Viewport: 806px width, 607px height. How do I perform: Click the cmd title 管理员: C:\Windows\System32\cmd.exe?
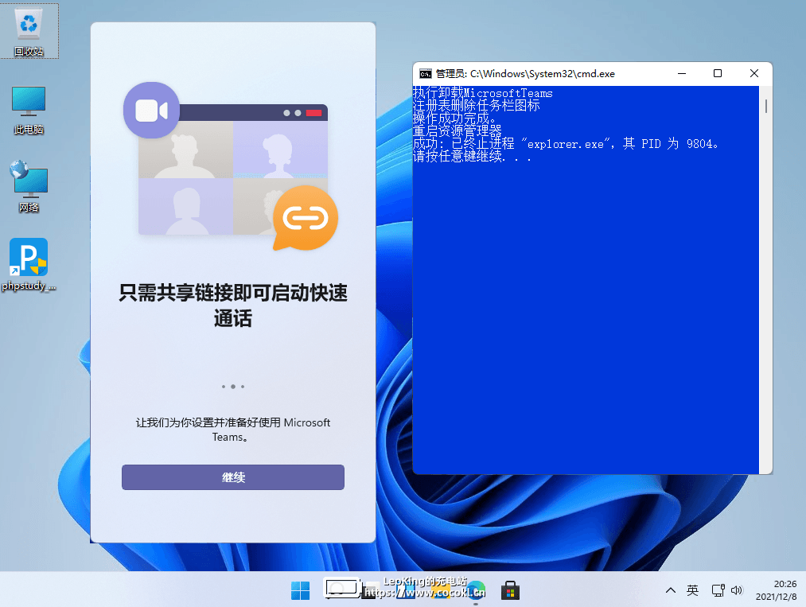(x=525, y=74)
